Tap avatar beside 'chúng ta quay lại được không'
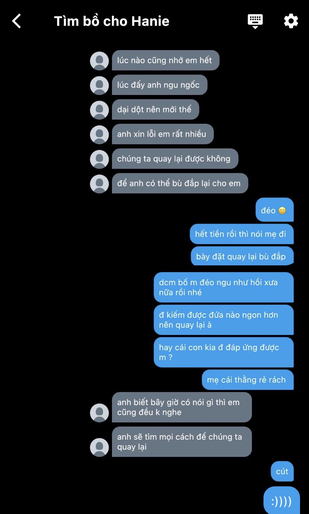The height and width of the screenshot is (514, 309). [x=99, y=159]
